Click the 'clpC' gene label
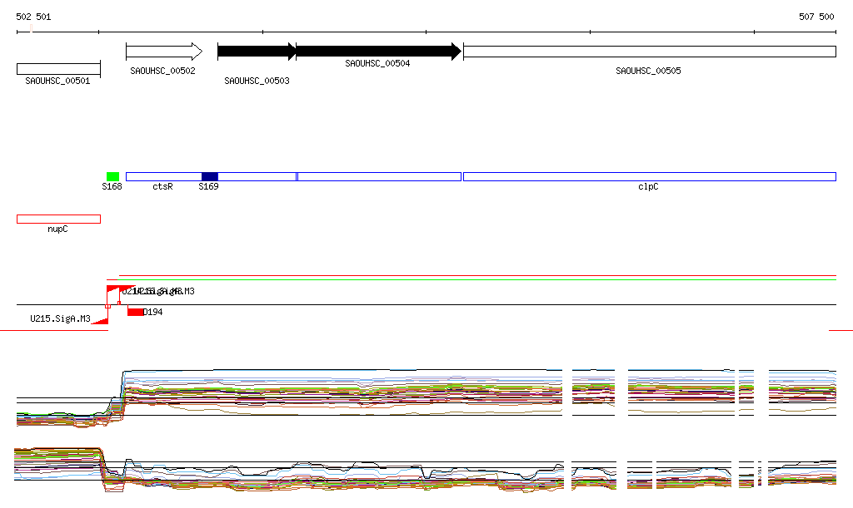 tap(648, 187)
